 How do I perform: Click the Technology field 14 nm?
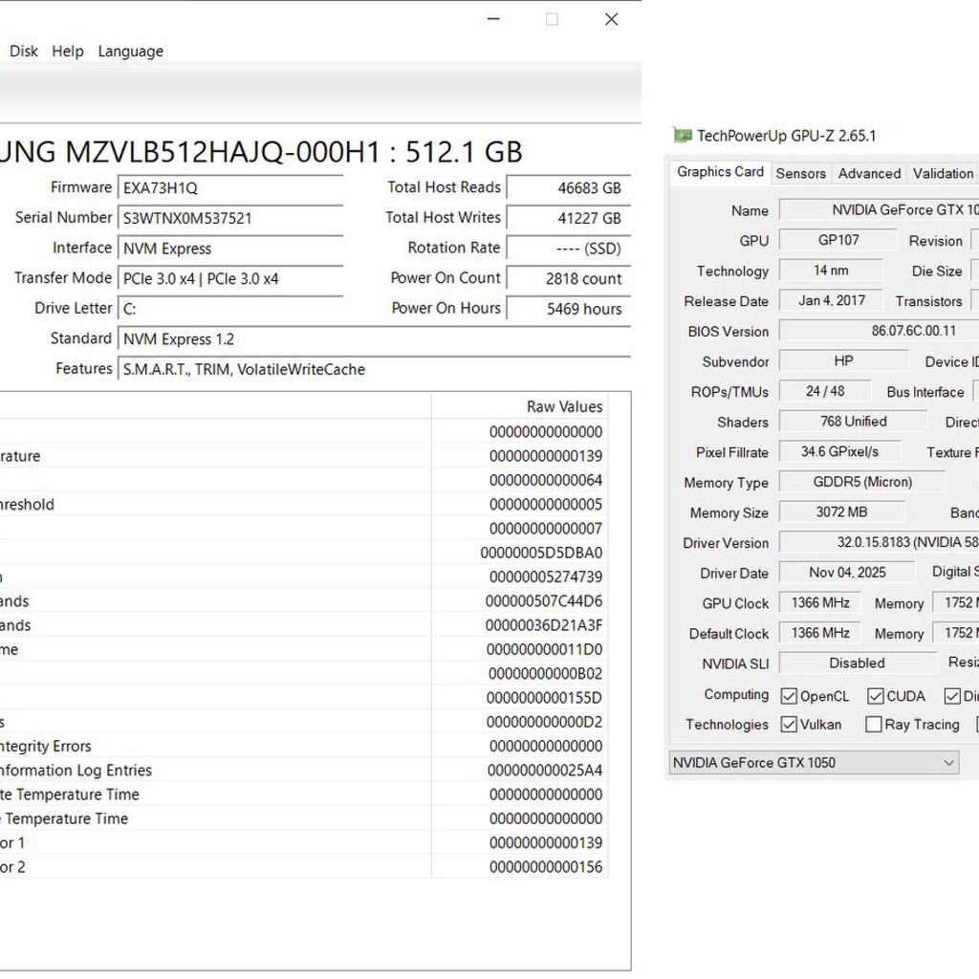(x=831, y=271)
